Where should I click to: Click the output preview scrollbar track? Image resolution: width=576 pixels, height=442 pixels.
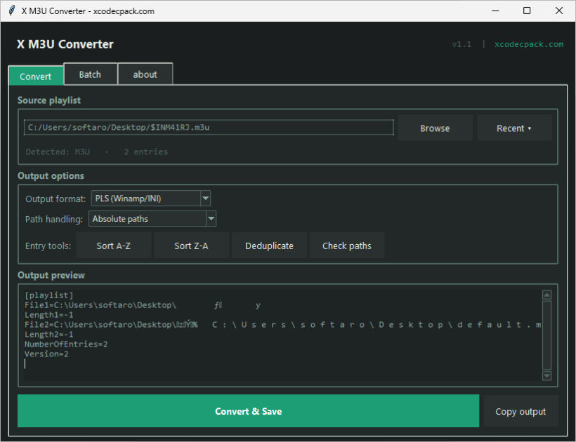[x=546, y=335]
